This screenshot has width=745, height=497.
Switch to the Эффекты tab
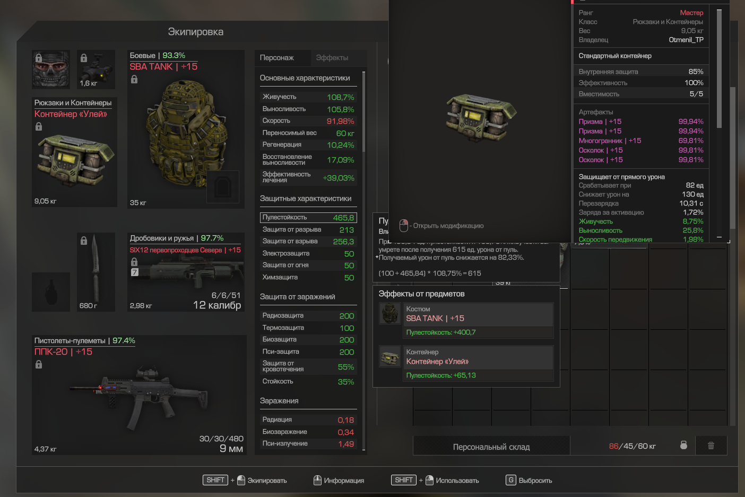pyautogui.click(x=332, y=58)
